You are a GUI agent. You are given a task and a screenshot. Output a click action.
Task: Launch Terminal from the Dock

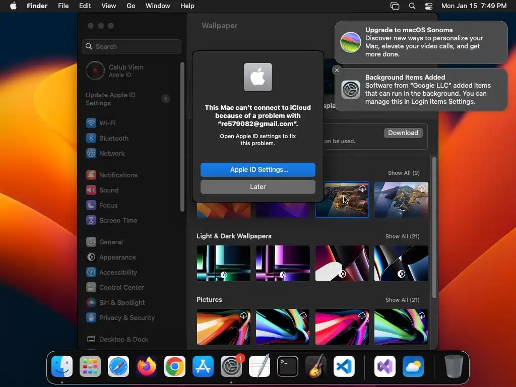(288, 366)
